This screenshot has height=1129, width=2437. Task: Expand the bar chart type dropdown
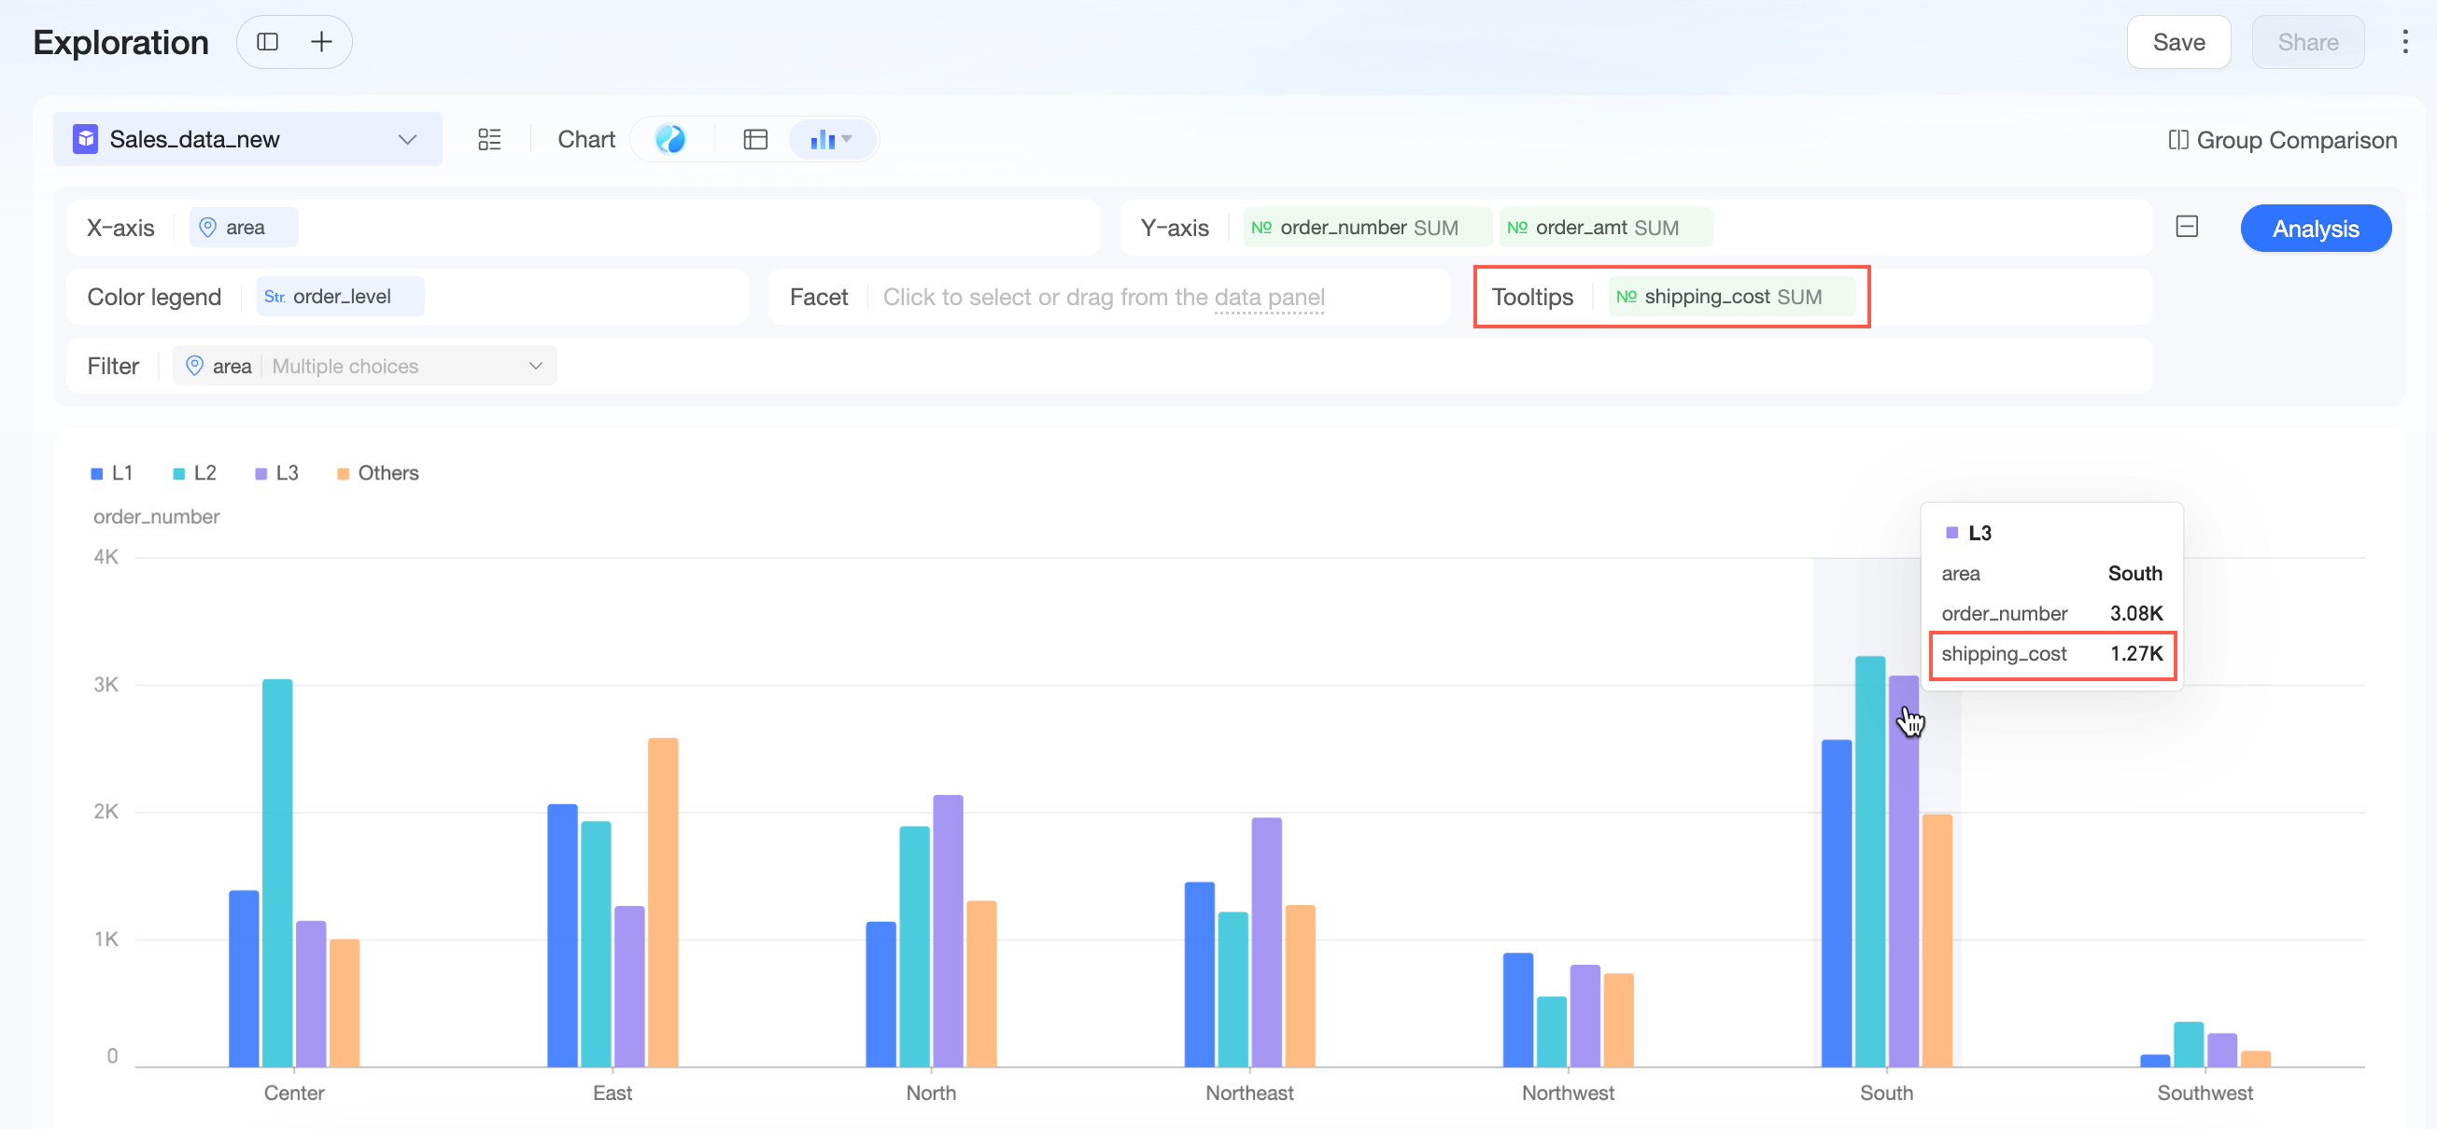(x=832, y=140)
